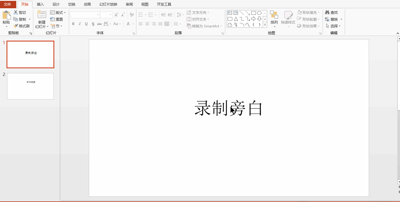
Task: Choose the down arrow shape
Action: pyautogui.click(x=259, y=19)
